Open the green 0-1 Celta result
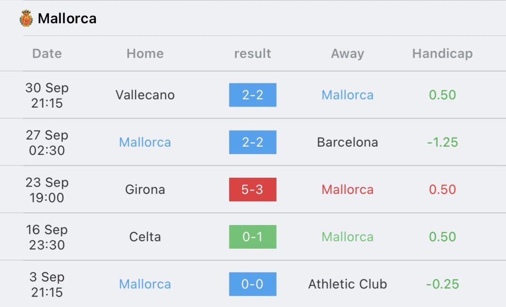Viewport: 506px width, 307px height. point(253,237)
